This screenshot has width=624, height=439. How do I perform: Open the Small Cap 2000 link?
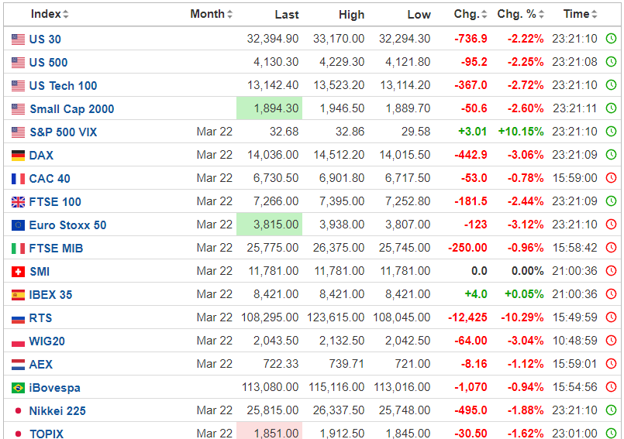click(71, 109)
